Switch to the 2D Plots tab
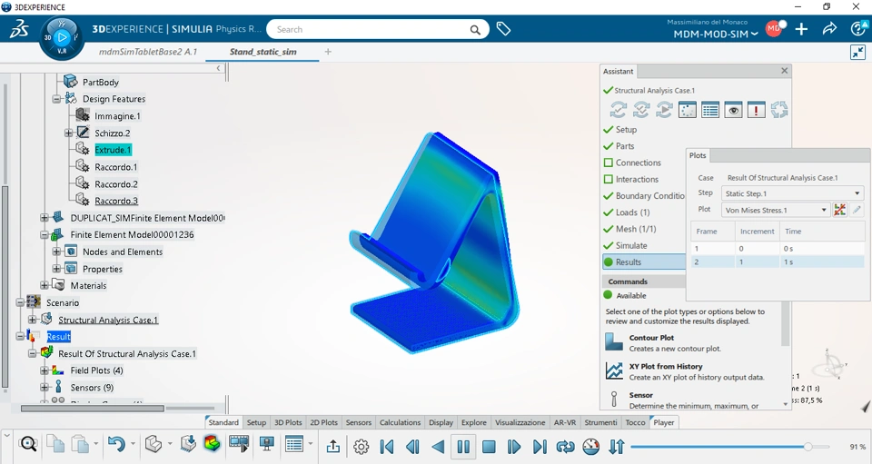This screenshot has width=872, height=464. click(x=323, y=422)
